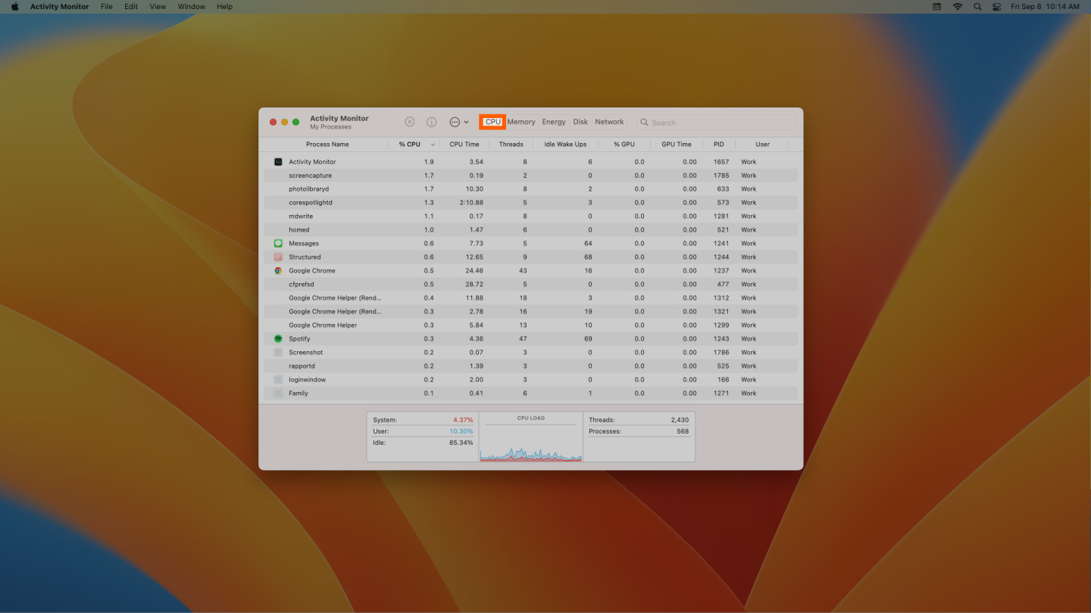Click the % CPU sort direction chevron
The height and width of the screenshot is (613, 1091).
point(434,144)
